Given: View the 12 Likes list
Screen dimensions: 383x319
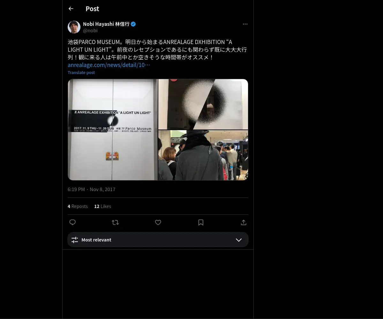Looking at the screenshot, I should pyautogui.click(x=102, y=206).
